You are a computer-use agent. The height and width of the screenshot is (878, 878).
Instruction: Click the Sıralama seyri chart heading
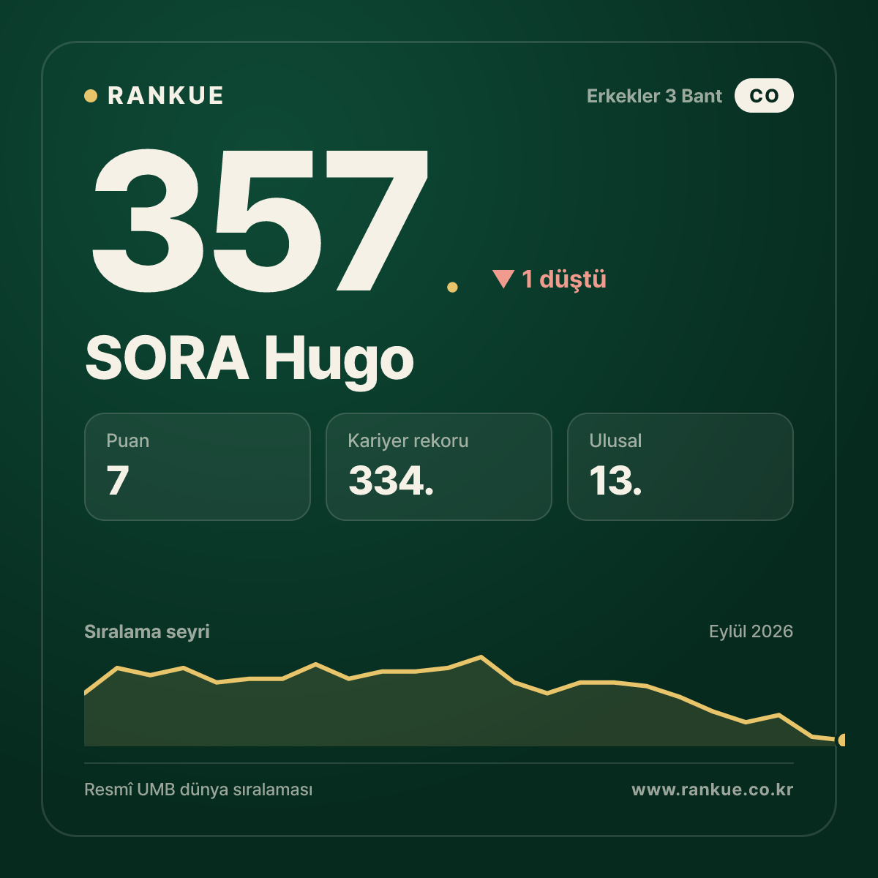(x=147, y=631)
